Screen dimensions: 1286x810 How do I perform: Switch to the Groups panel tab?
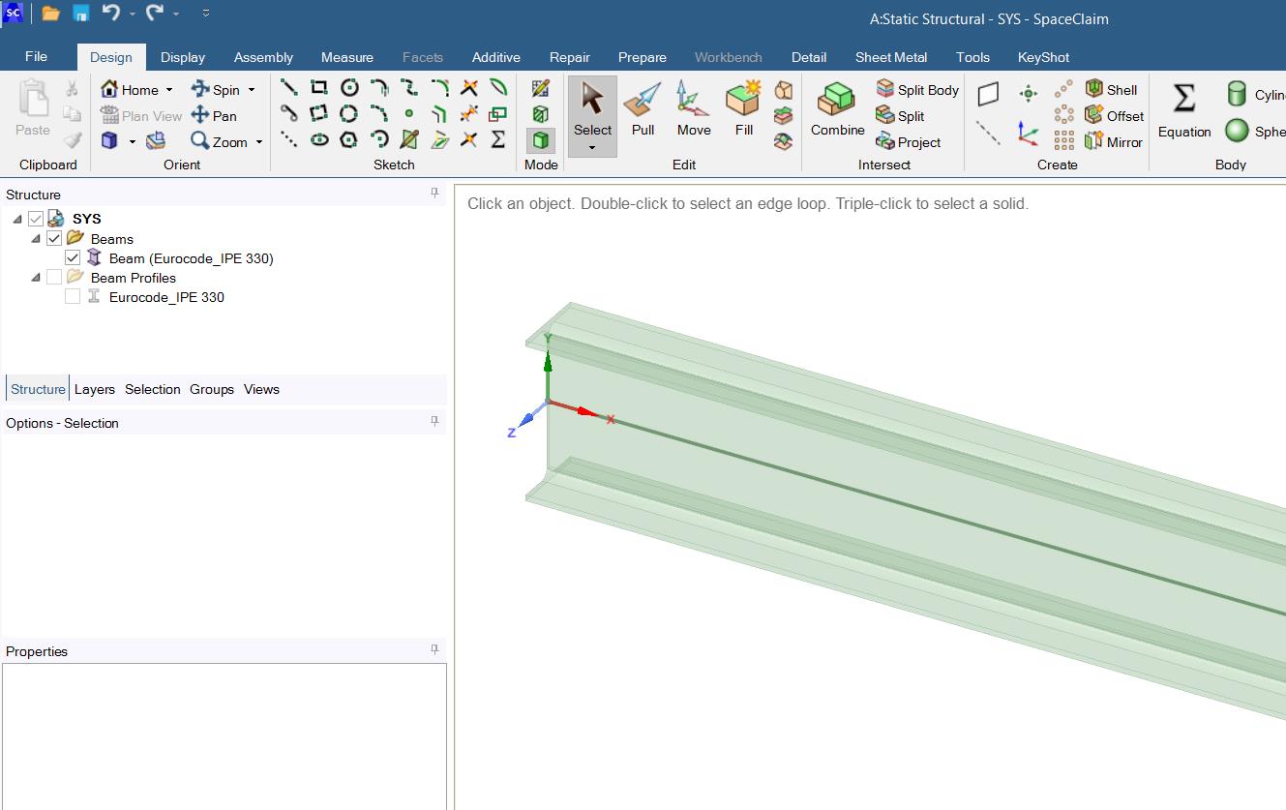coord(212,389)
